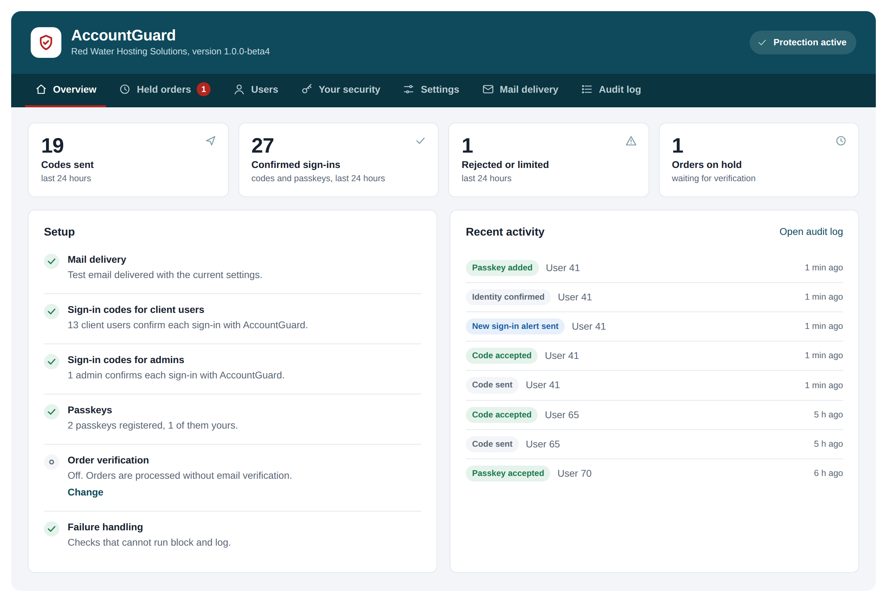The image size is (887, 600).
Task: Click the Code sent tag for User 65
Action: (x=492, y=444)
